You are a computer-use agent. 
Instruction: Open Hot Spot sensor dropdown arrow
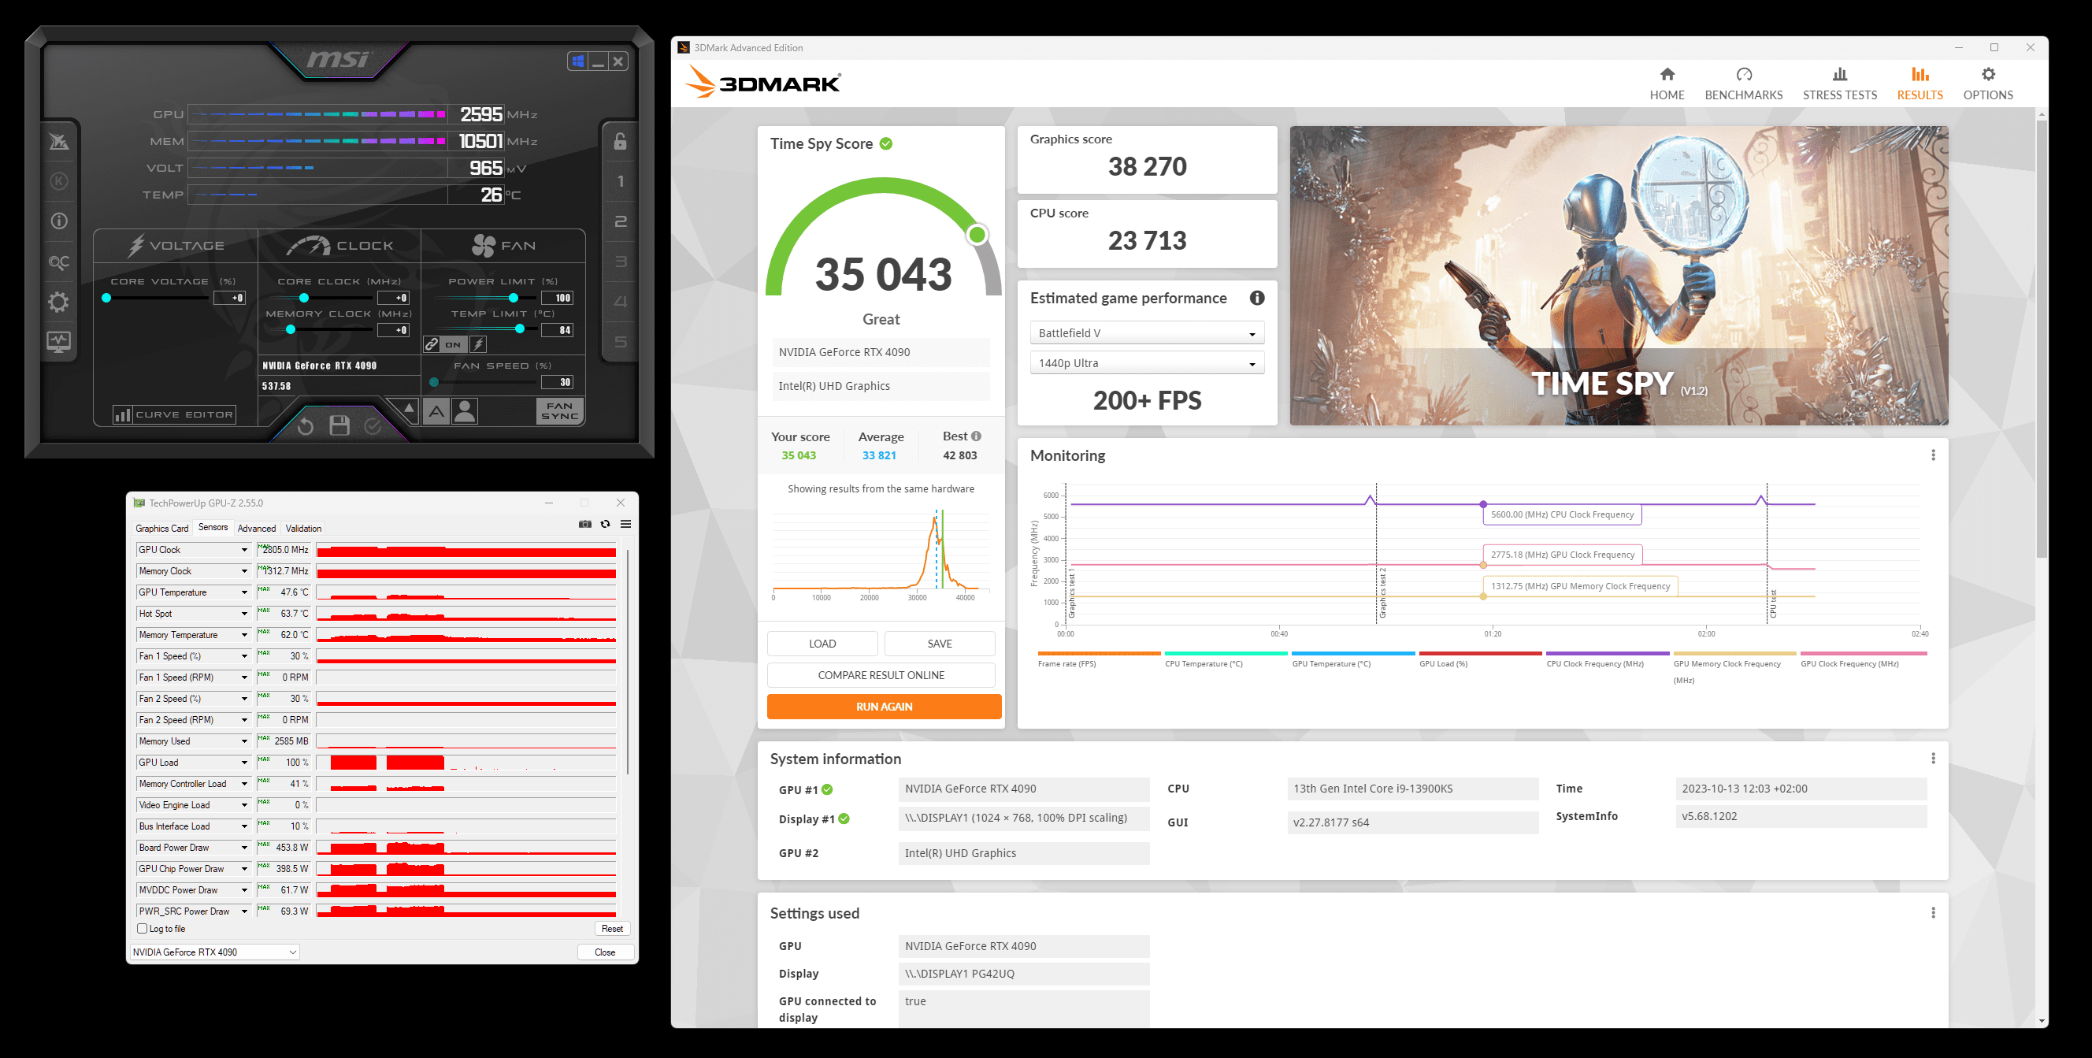click(x=243, y=614)
